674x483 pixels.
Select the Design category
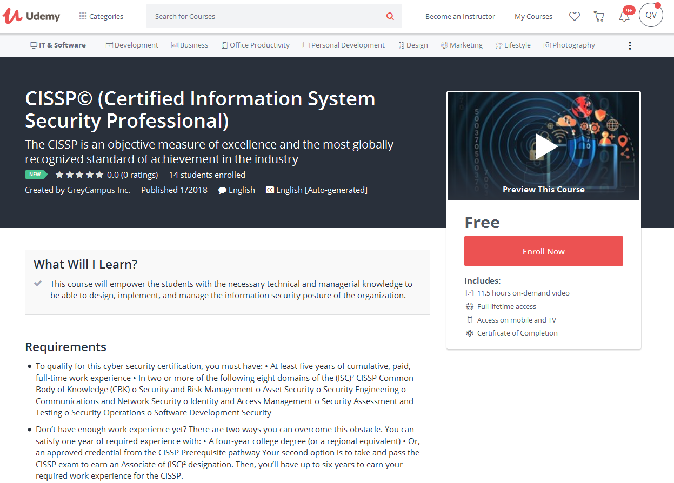pos(413,45)
